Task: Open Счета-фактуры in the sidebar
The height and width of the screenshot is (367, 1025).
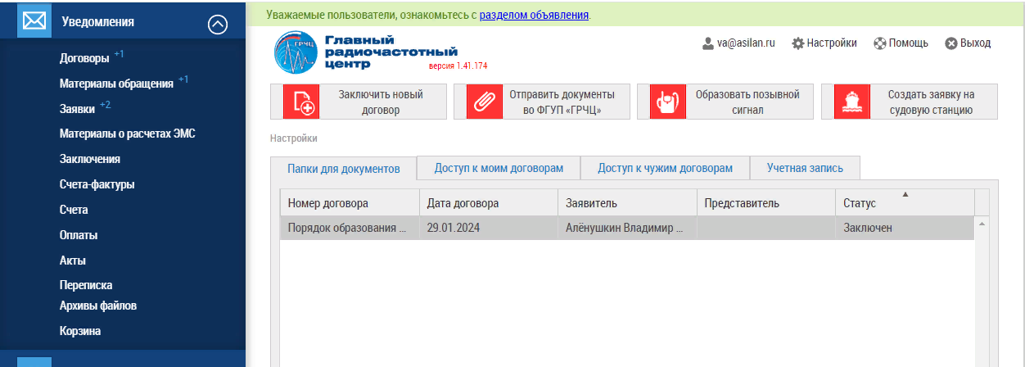Action: (97, 184)
